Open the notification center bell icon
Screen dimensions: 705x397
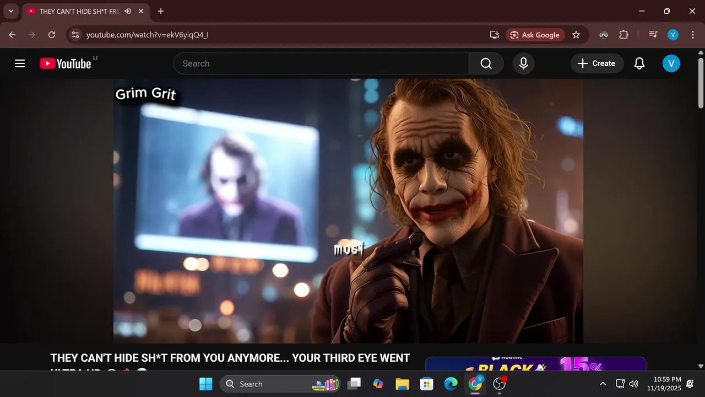click(x=690, y=384)
